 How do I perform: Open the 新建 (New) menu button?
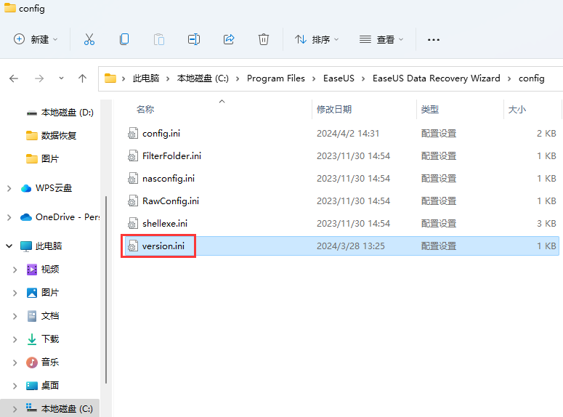pos(36,39)
